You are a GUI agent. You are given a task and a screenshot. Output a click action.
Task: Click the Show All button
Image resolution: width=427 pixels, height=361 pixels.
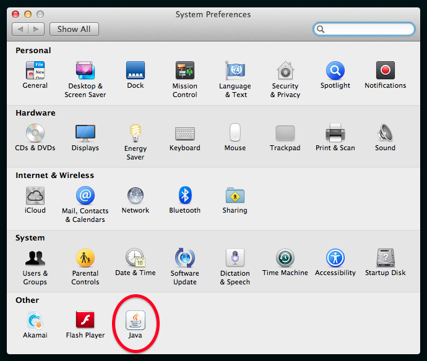point(74,29)
